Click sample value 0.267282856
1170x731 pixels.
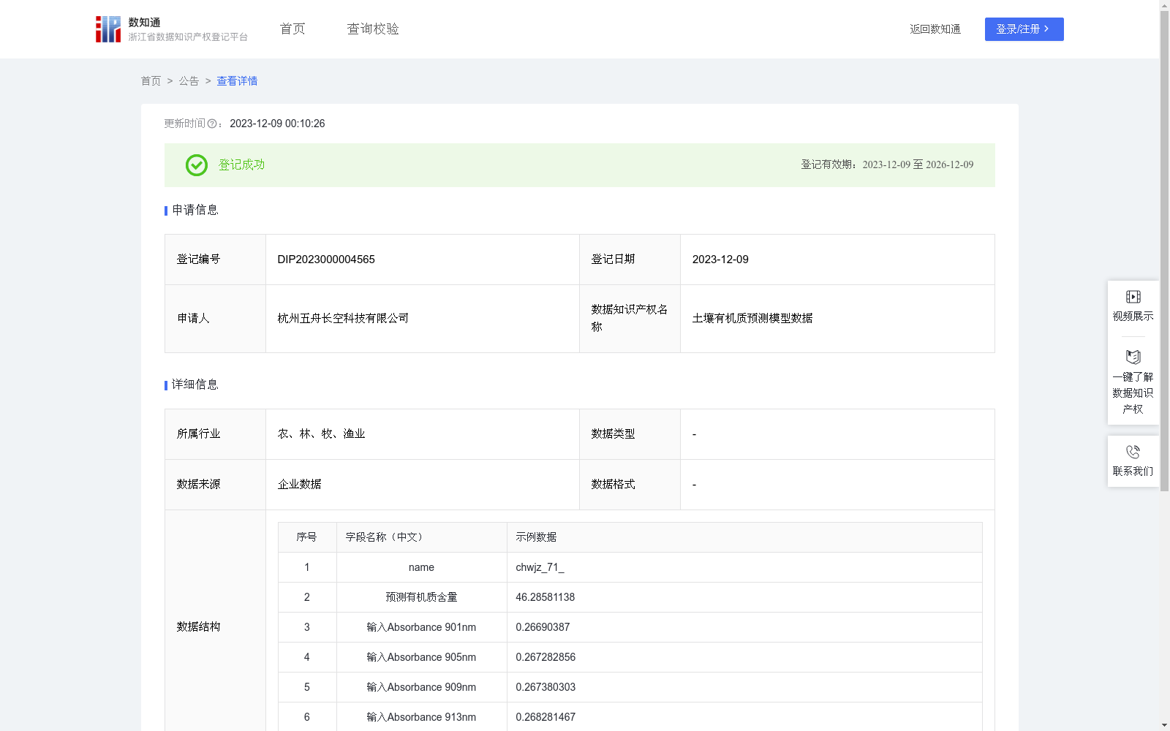(x=546, y=657)
